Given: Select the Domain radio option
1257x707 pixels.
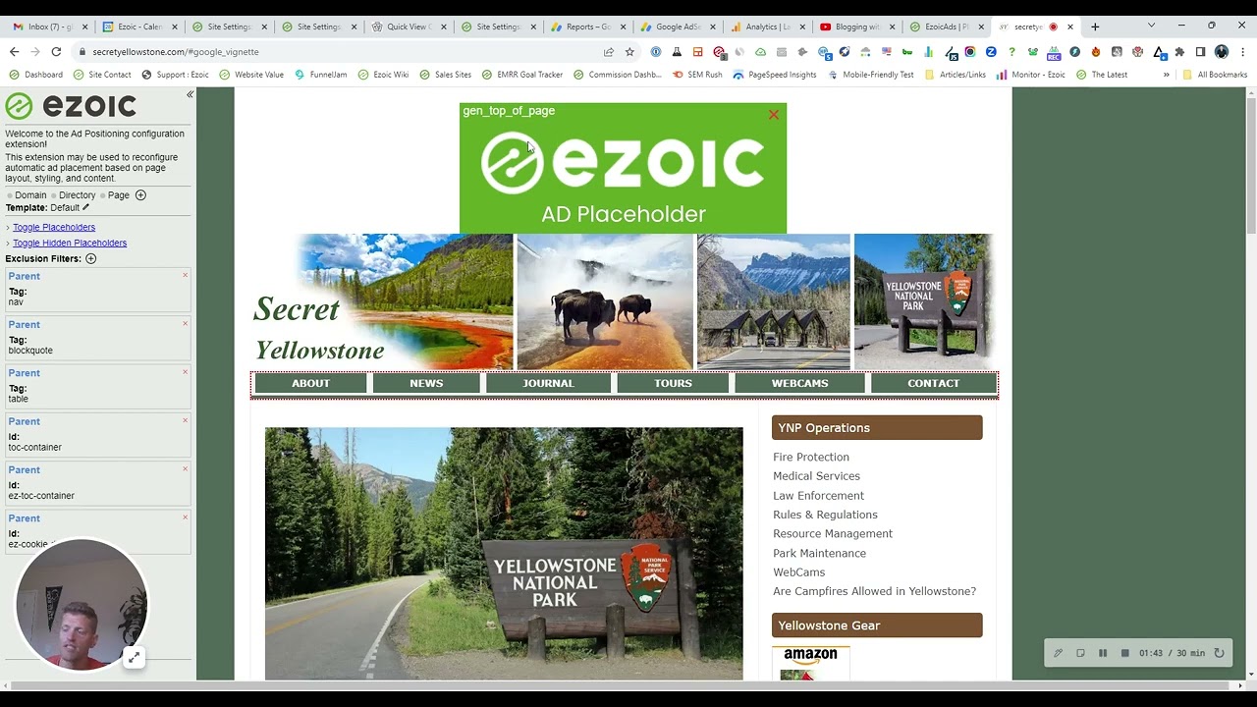Looking at the screenshot, I should 9,195.
